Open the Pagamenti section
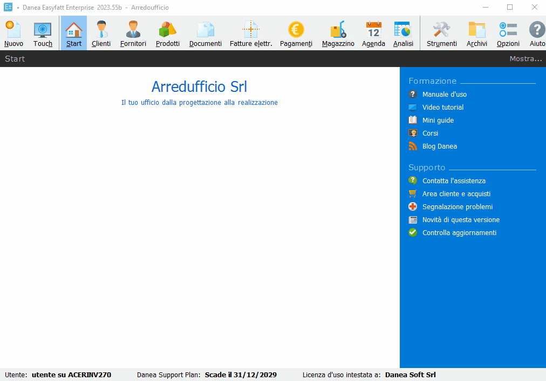Screen dimensions: 546x381 click(x=296, y=34)
